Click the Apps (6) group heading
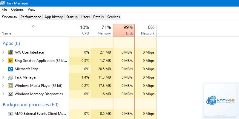The width and height of the screenshot is (239, 119). [11, 43]
